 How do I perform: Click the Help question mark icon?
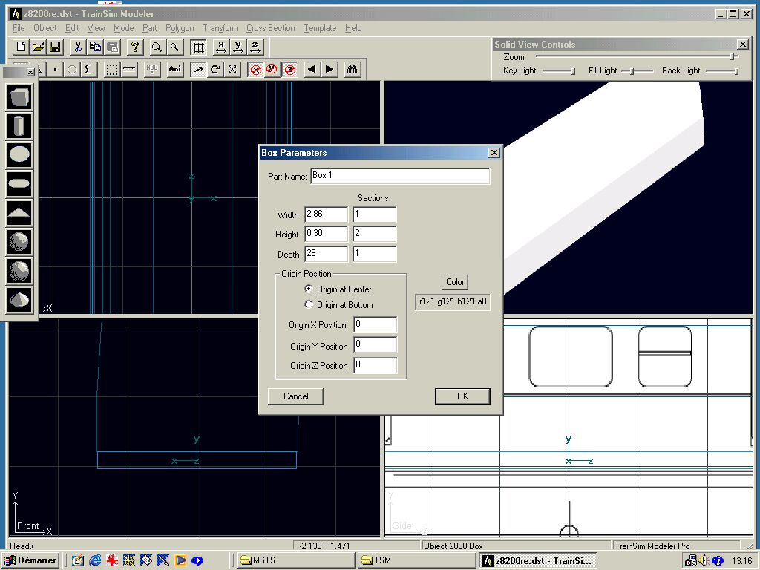coord(135,47)
